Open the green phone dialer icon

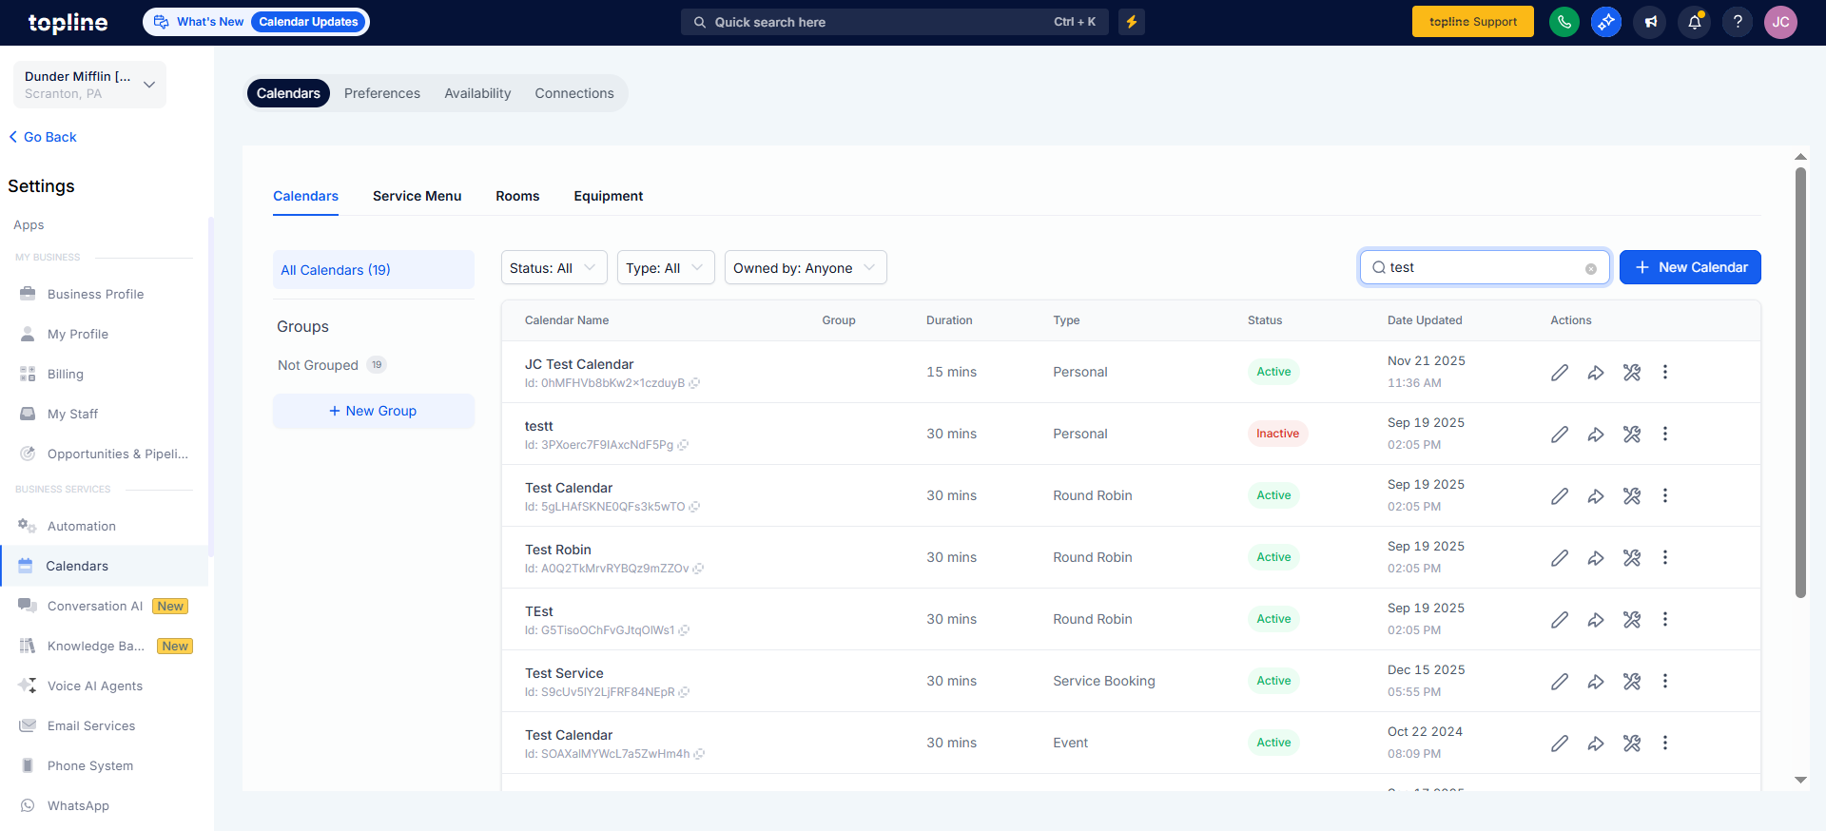pyautogui.click(x=1564, y=22)
